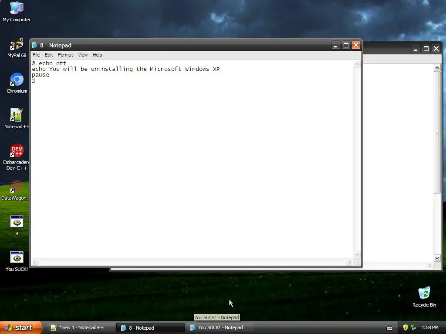Open Embarcadero Dev-C++ shortcut
Viewport: 446px width, 334px height.
[17, 157]
